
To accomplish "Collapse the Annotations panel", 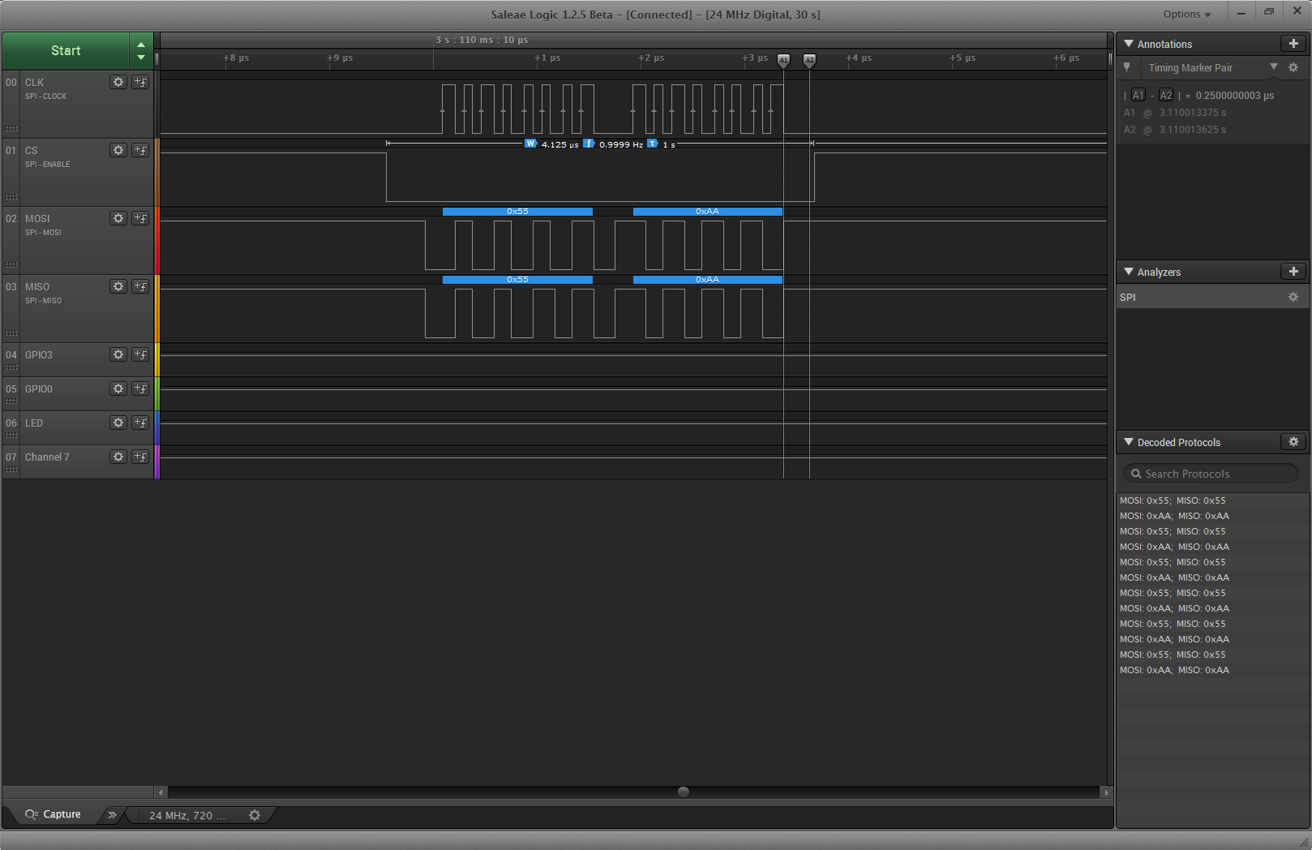I will (1129, 44).
